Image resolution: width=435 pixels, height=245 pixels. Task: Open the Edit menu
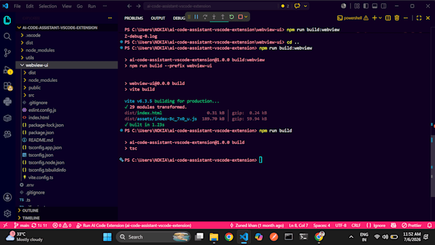29,6
